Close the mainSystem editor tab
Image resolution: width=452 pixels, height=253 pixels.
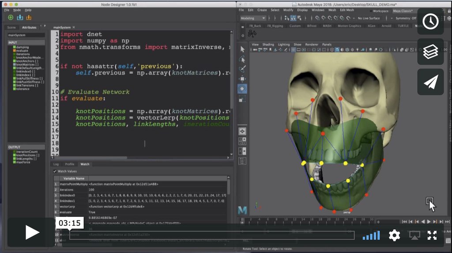point(74,27)
